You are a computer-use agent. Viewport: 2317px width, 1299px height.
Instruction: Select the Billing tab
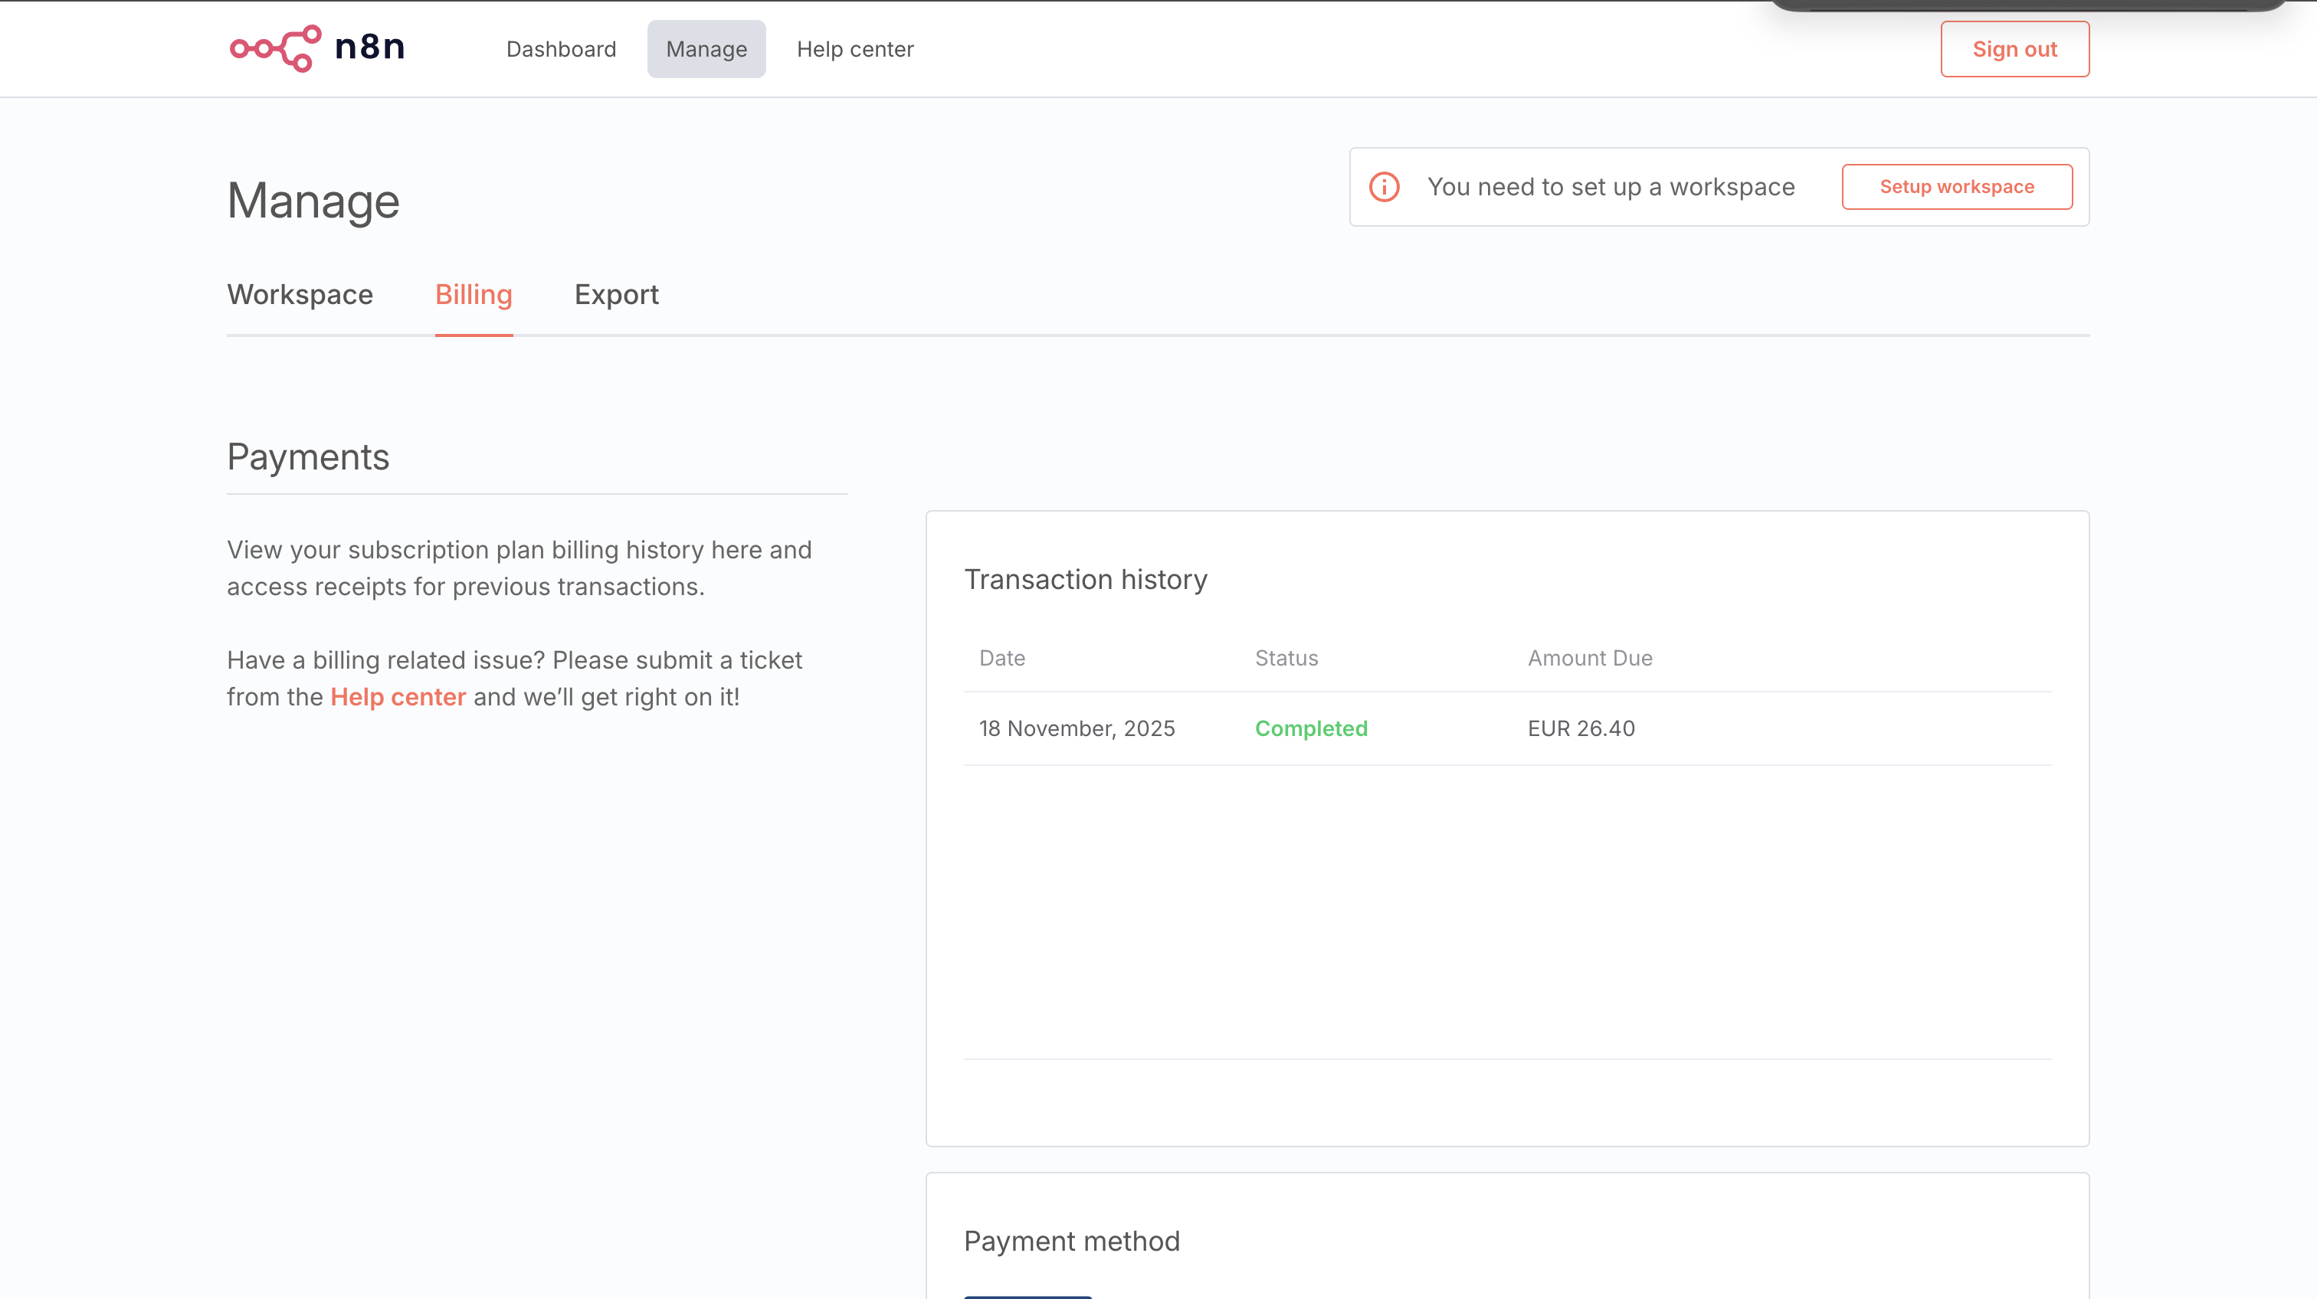(473, 295)
